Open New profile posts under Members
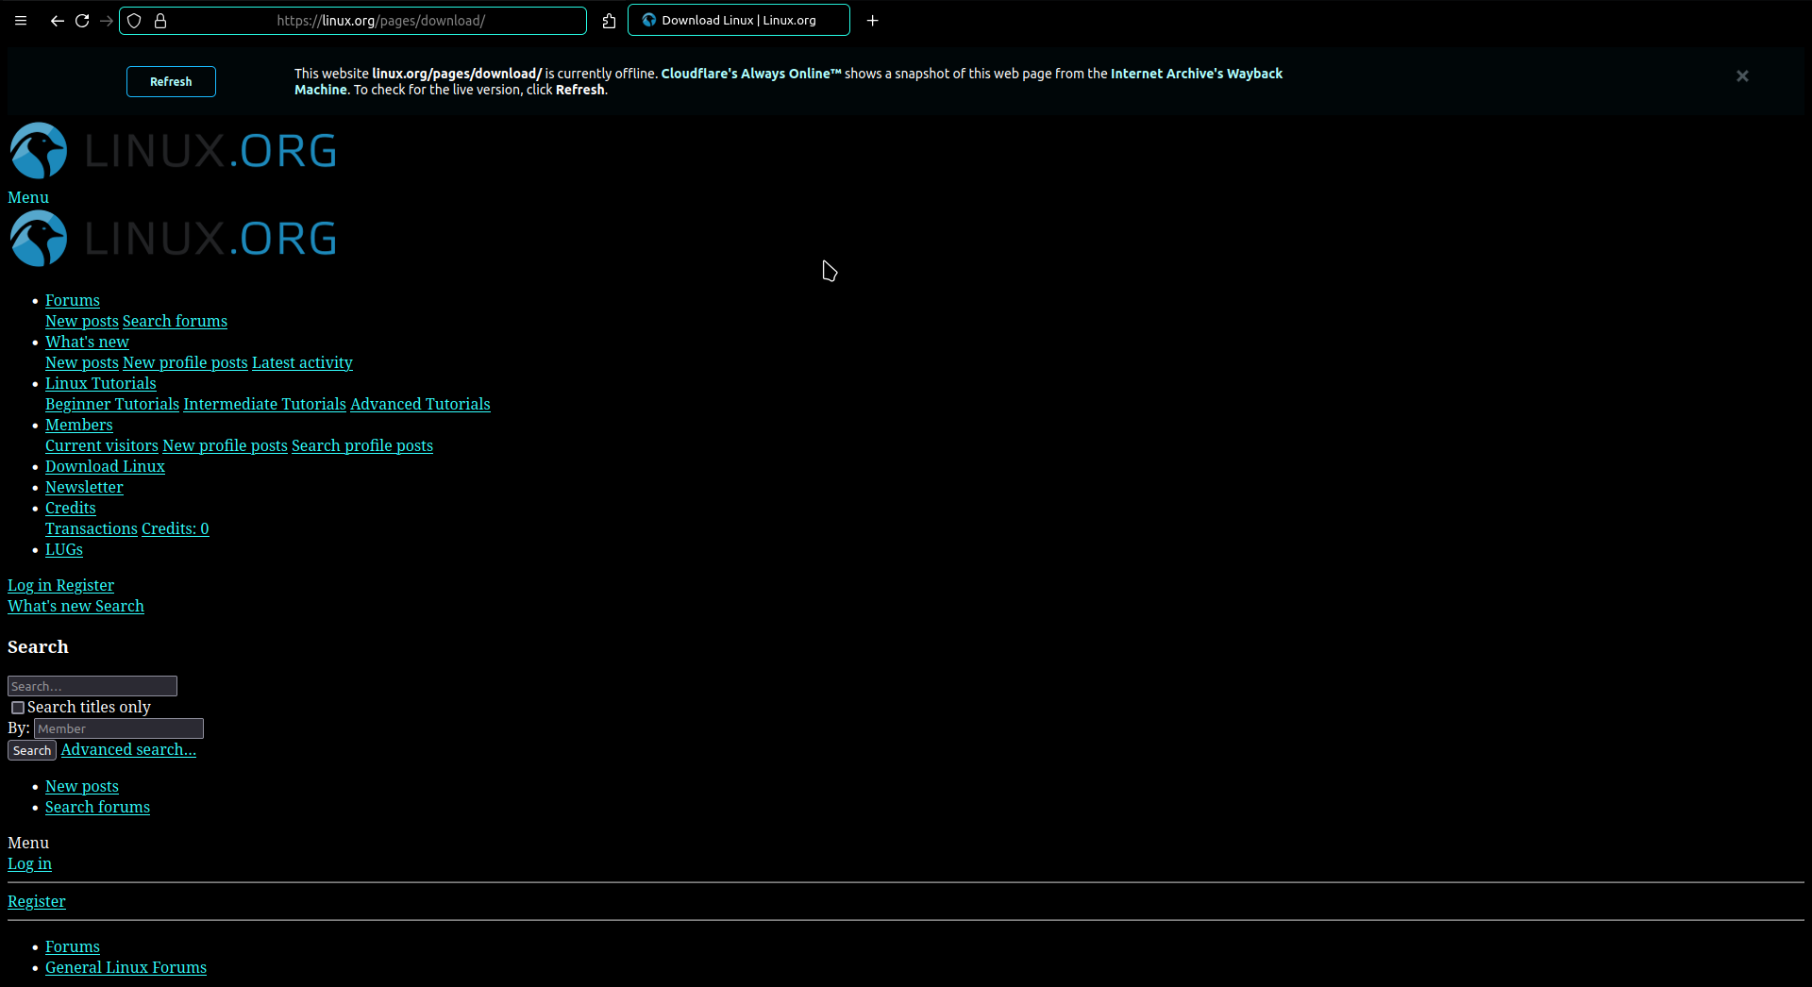The height and width of the screenshot is (987, 1812). (x=225, y=445)
